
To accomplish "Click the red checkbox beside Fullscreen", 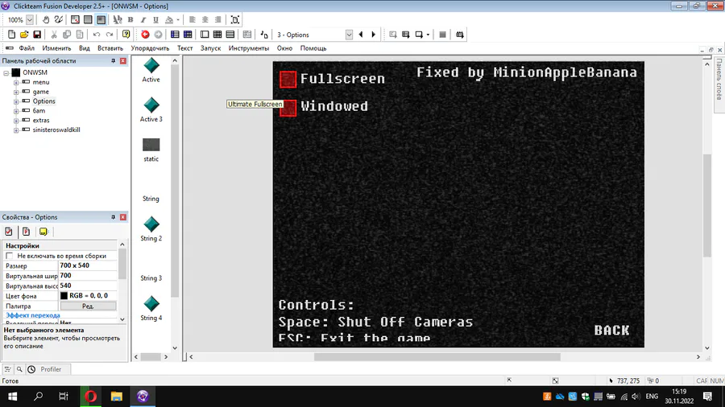I will click(288, 80).
